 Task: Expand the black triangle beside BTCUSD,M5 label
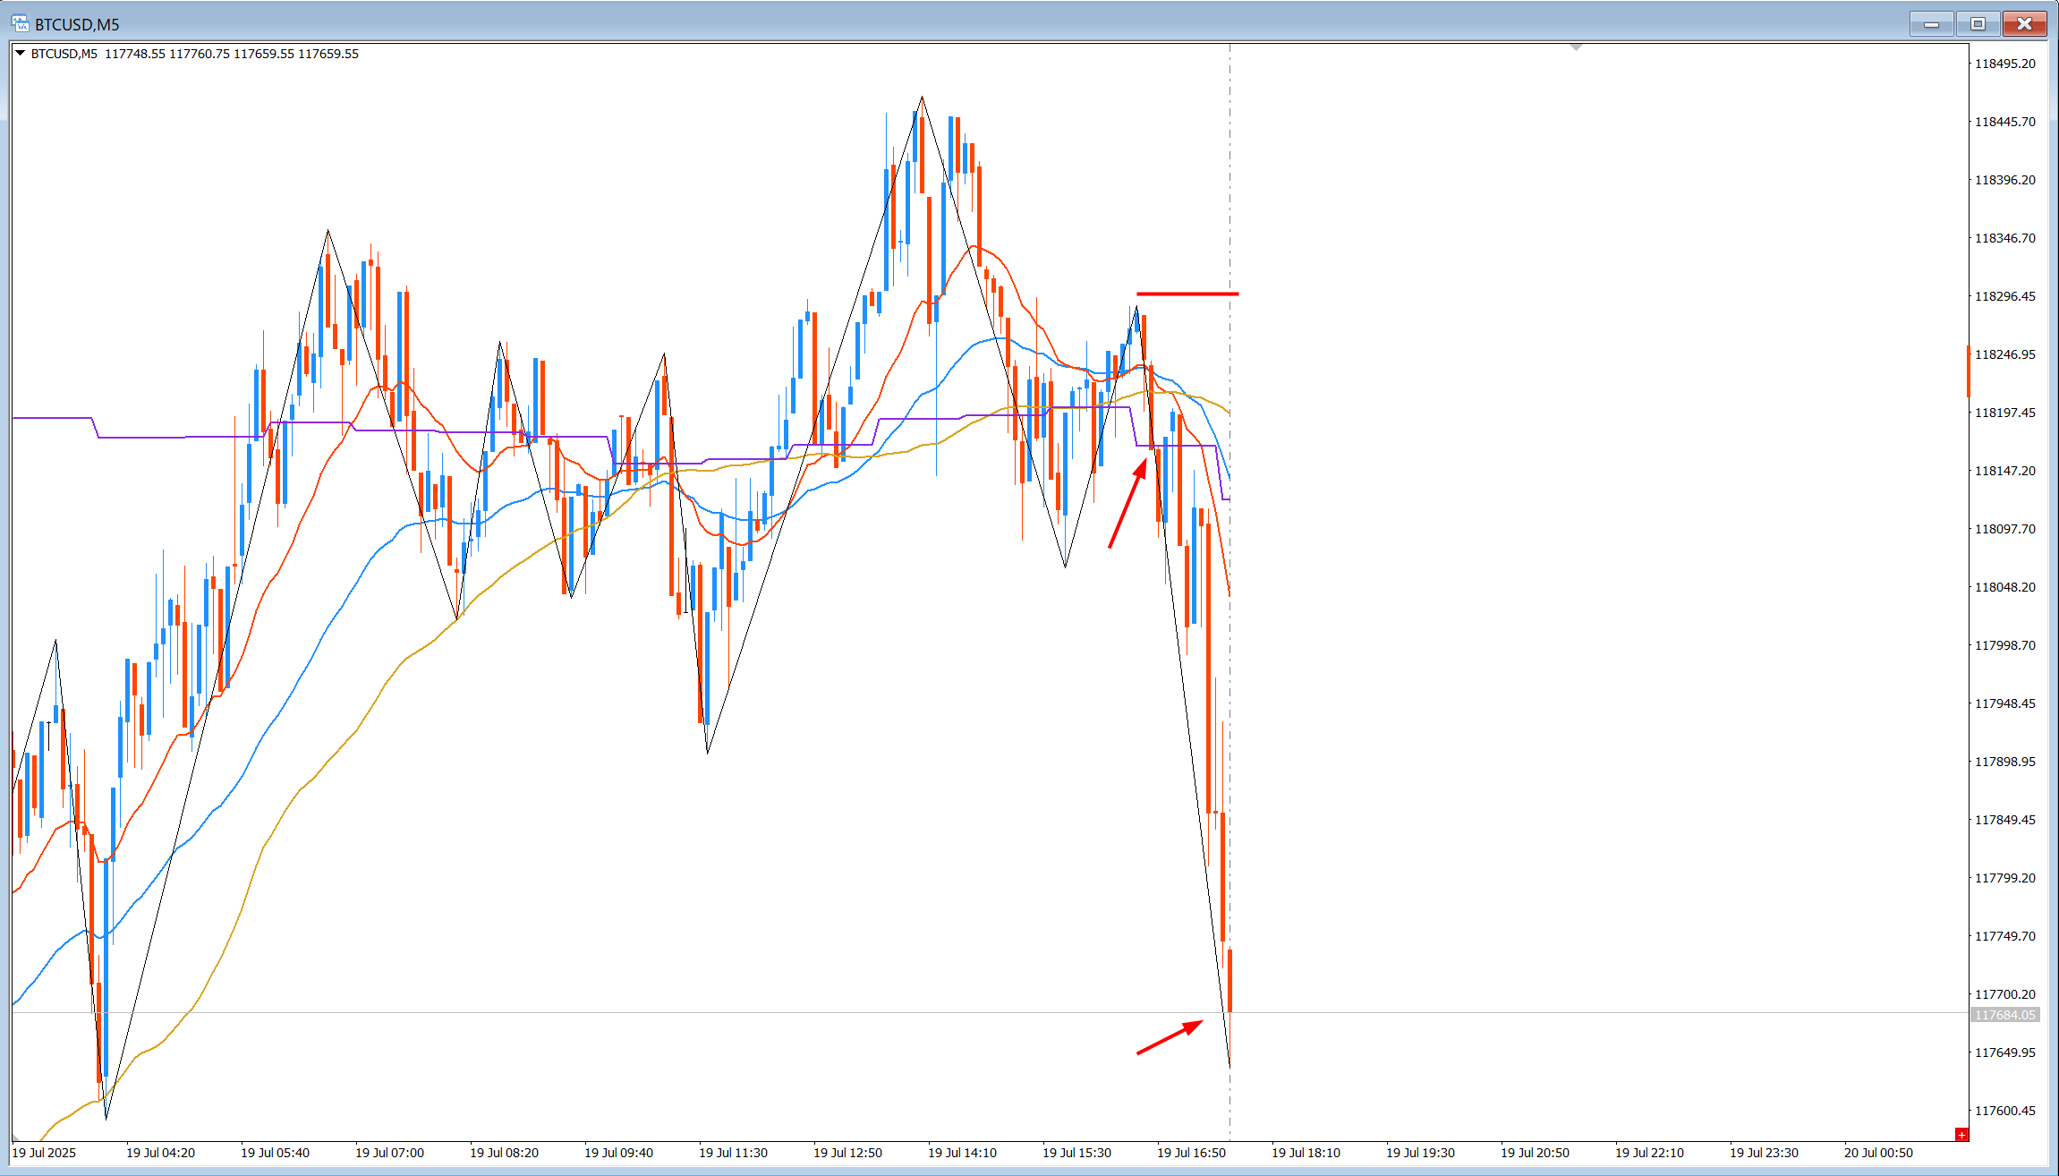pos(20,54)
